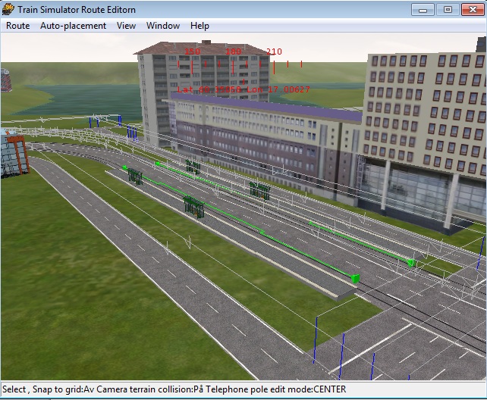The width and height of the screenshot is (487, 400).
Task: Open the Window menu
Action: [x=163, y=26]
